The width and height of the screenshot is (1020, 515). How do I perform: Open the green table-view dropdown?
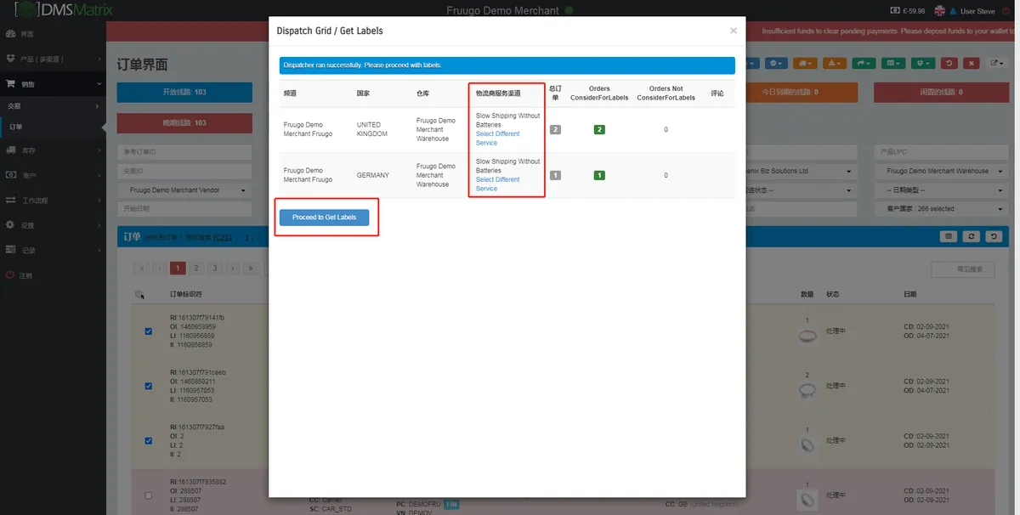(x=892, y=63)
